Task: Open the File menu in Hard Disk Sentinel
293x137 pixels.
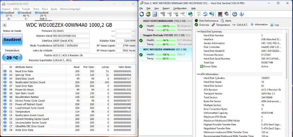Action: point(141,8)
